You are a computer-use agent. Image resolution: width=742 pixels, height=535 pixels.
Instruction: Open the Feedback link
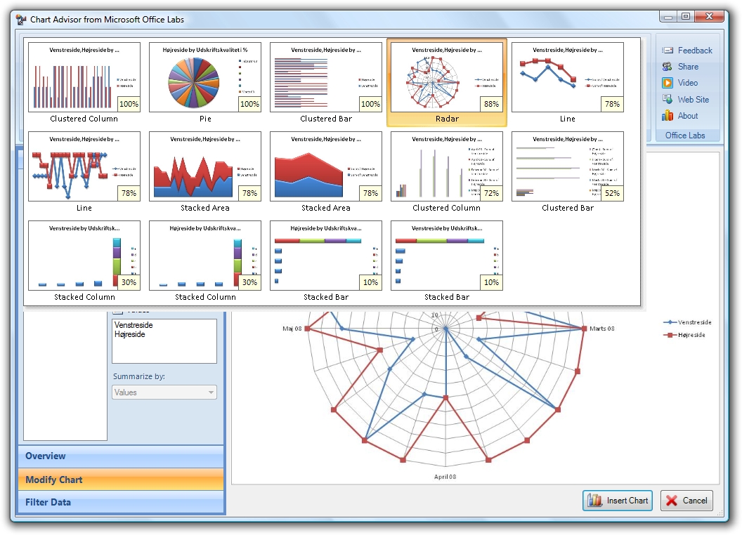coord(695,50)
